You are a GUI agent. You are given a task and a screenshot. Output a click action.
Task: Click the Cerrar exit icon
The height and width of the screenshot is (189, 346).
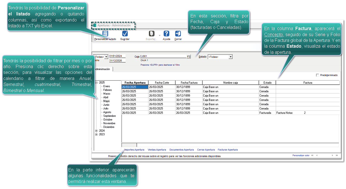[x=178, y=34]
